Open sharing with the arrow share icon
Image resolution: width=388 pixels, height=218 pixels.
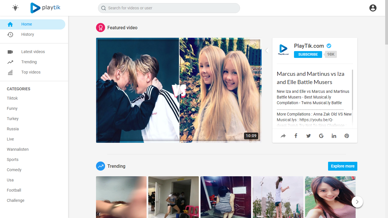[283, 136]
